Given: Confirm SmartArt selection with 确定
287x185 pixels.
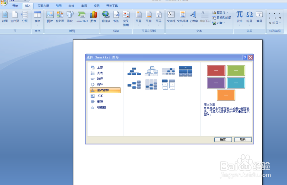Looking at the screenshot, I should click(223, 139).
